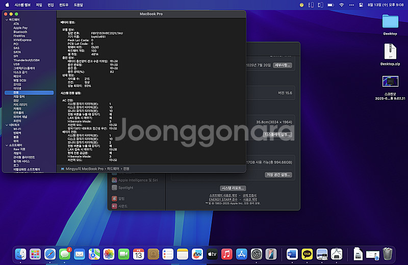The image size is (408, 265).
Task: Select Raw 지원 under 소프트웨어
Action: coord(19,149)
